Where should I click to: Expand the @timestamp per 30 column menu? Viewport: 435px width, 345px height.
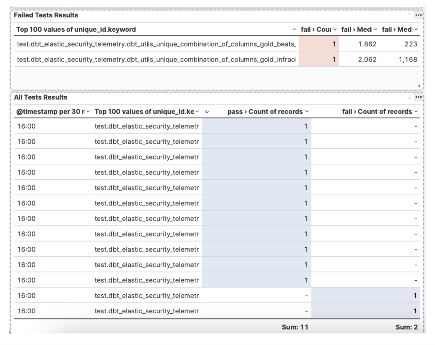coord(88,112)
